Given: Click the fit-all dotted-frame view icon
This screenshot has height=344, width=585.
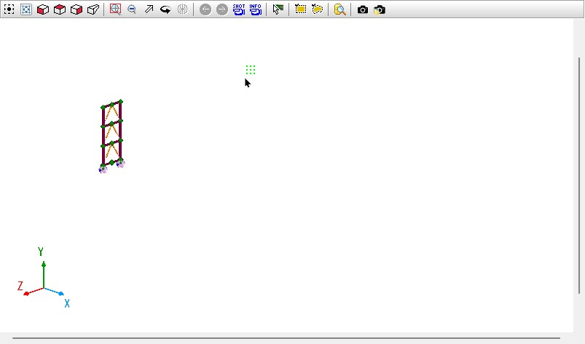Looking at the screenshot, I should pyautogui.click(x=9, y=9).
